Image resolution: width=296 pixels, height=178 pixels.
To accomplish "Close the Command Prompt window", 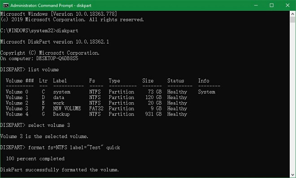I will (287, 5).
